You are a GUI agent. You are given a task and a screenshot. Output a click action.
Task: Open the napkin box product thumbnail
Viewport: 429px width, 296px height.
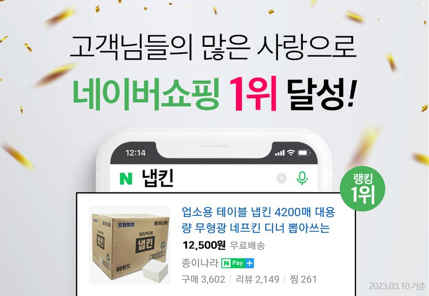tap(130, 245)
